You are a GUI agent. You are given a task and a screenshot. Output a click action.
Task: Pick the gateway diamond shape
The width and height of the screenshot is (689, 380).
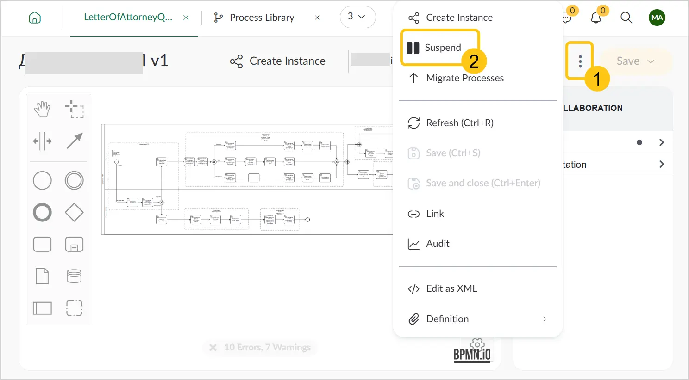click(x=74, y=212)
